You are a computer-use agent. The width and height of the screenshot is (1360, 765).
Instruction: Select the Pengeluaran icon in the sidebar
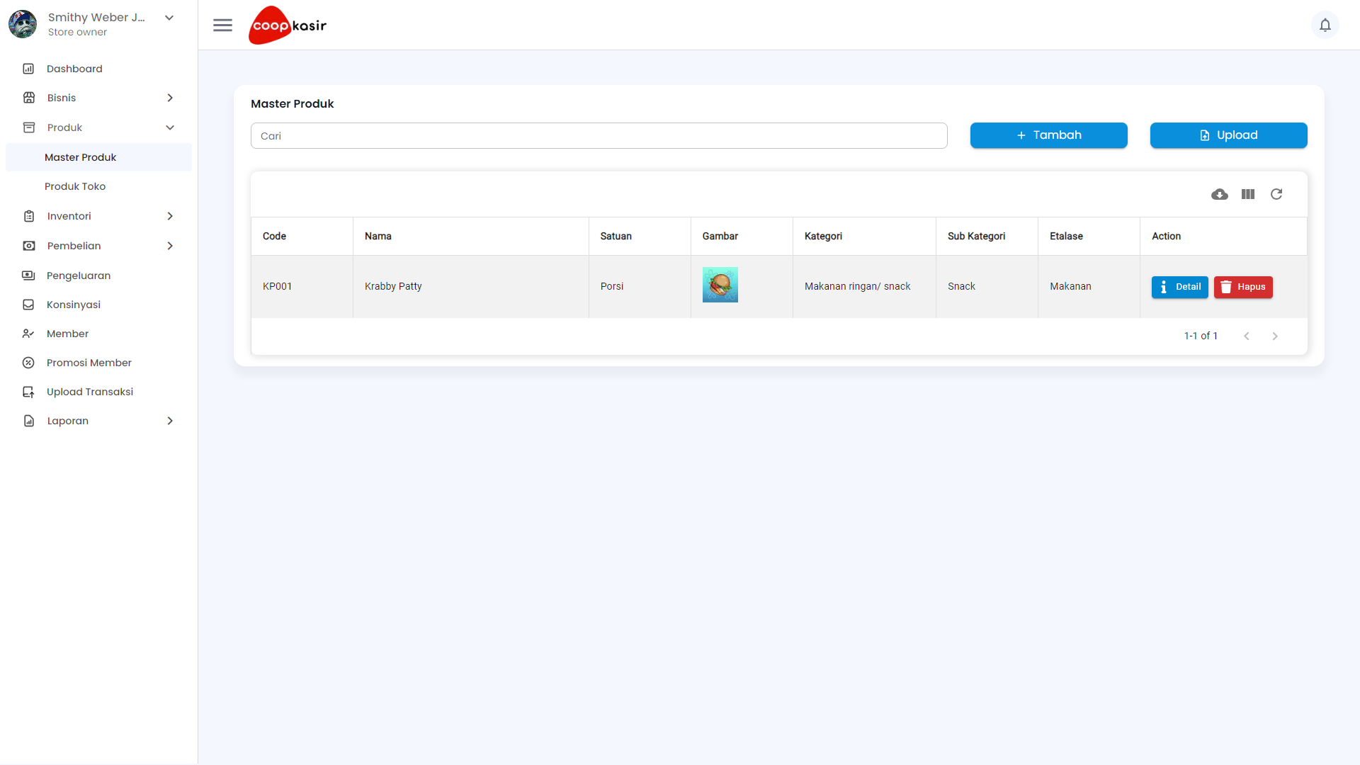click(28, 276)
